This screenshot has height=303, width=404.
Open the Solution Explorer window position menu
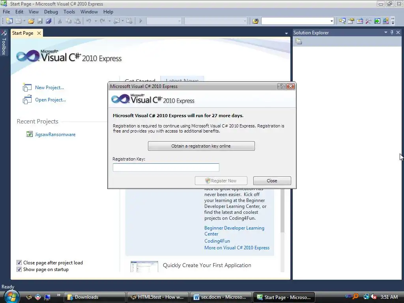click(386, 32)
